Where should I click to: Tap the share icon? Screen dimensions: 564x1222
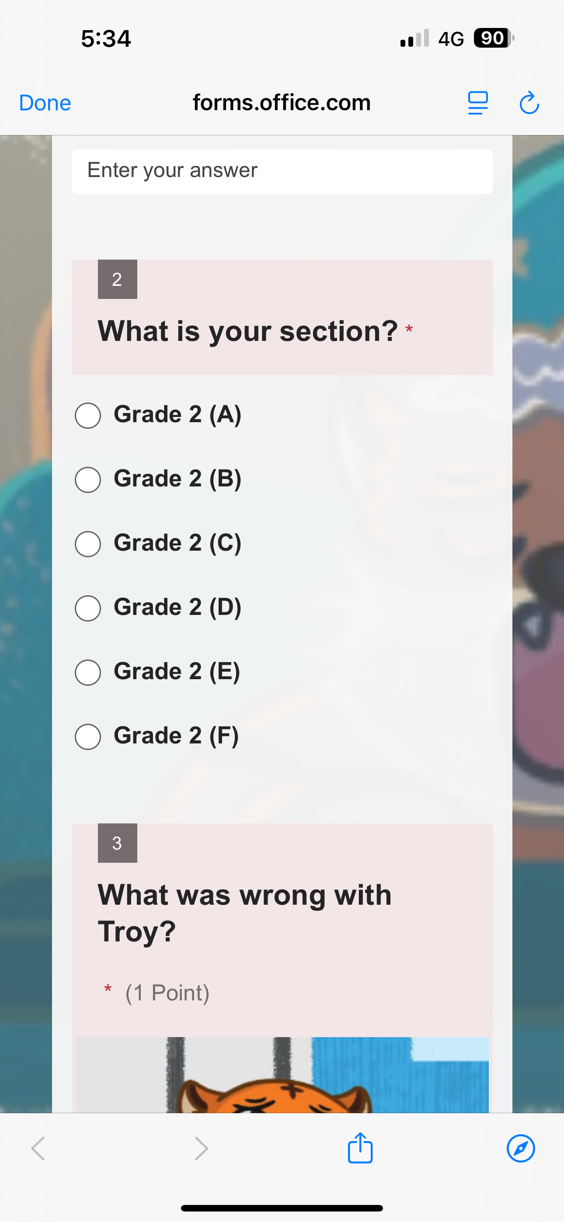point(360,1148)
